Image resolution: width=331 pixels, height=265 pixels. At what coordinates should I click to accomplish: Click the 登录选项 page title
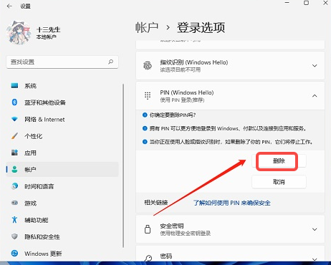pos(201,28)
